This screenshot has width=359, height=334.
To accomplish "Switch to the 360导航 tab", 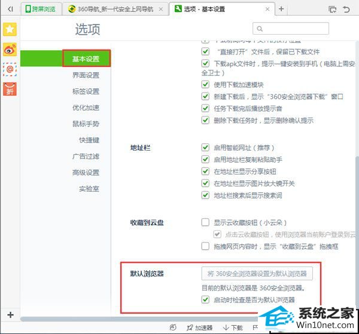I will [115, 9].
